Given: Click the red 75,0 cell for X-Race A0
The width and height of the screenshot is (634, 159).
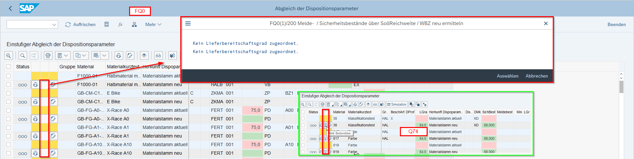Looking at the screenshot, I should (252, 111).
